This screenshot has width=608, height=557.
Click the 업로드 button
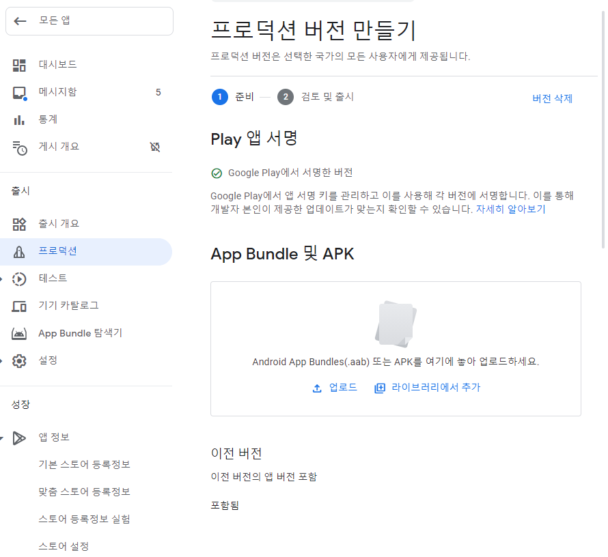(x=335, y=388)
